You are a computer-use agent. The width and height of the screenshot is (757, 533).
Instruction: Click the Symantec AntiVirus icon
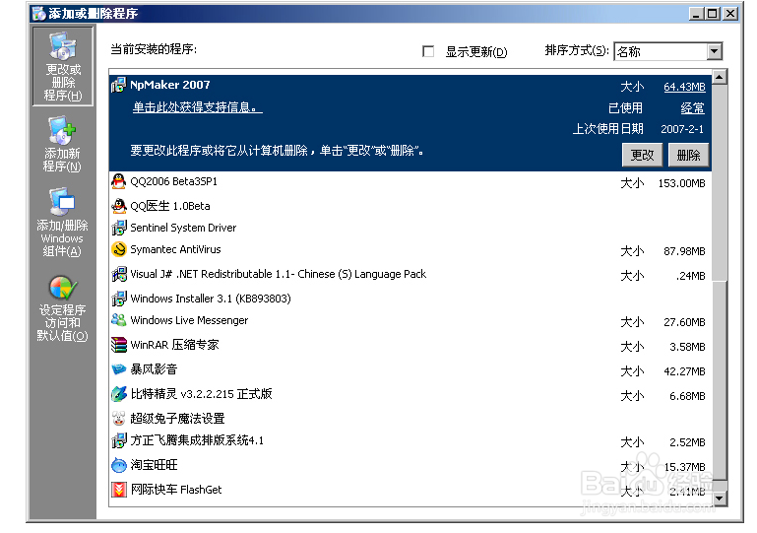point(119,249)
